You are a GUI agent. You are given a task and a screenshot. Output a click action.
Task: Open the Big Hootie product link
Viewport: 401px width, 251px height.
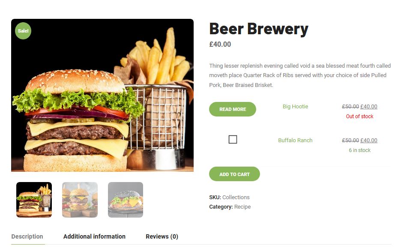pos(295,107)
